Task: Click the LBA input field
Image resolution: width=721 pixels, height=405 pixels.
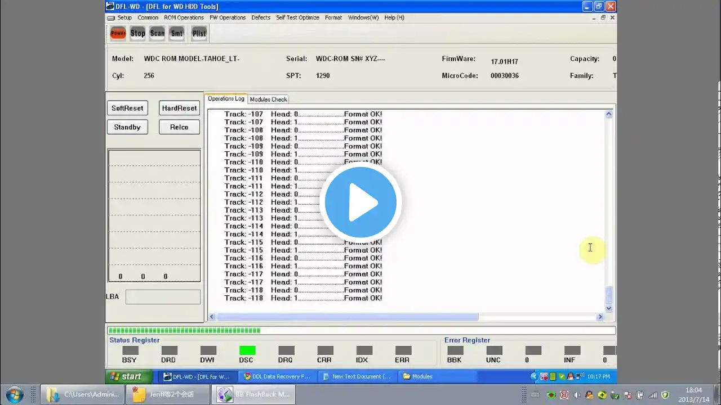Action: [163, 297]
